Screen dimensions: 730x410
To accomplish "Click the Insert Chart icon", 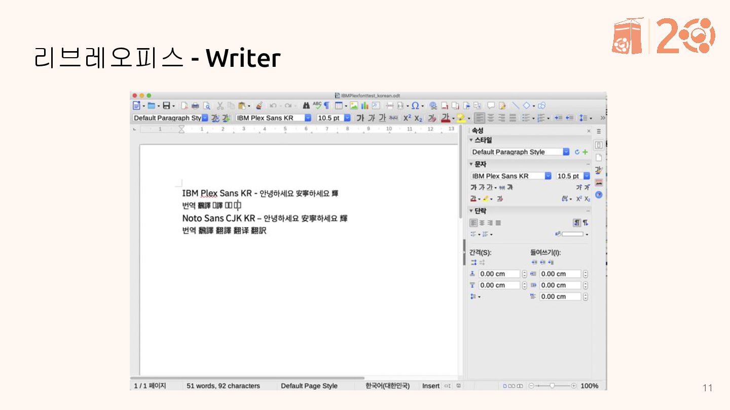I will coord(364,106).
